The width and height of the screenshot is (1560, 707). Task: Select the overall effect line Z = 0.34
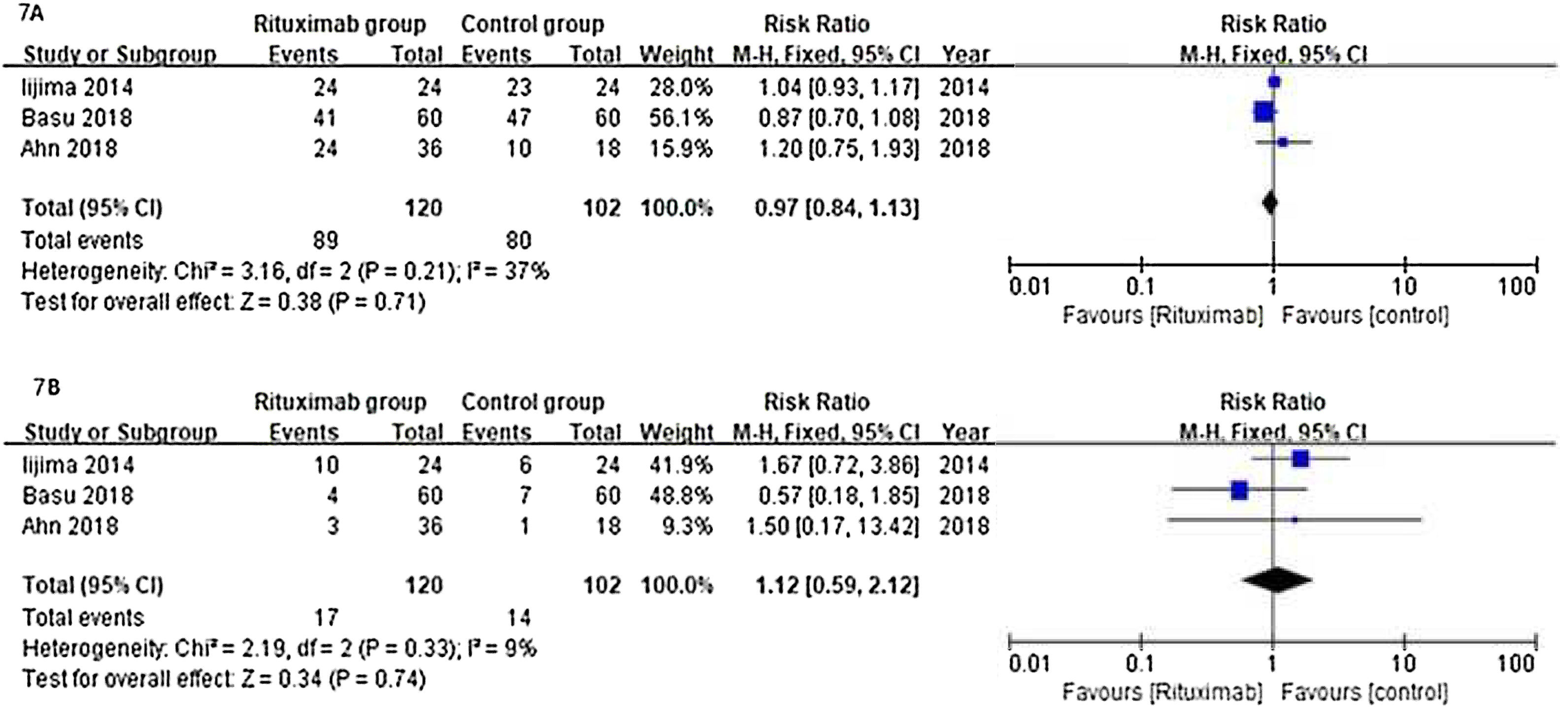click(224, 679)
